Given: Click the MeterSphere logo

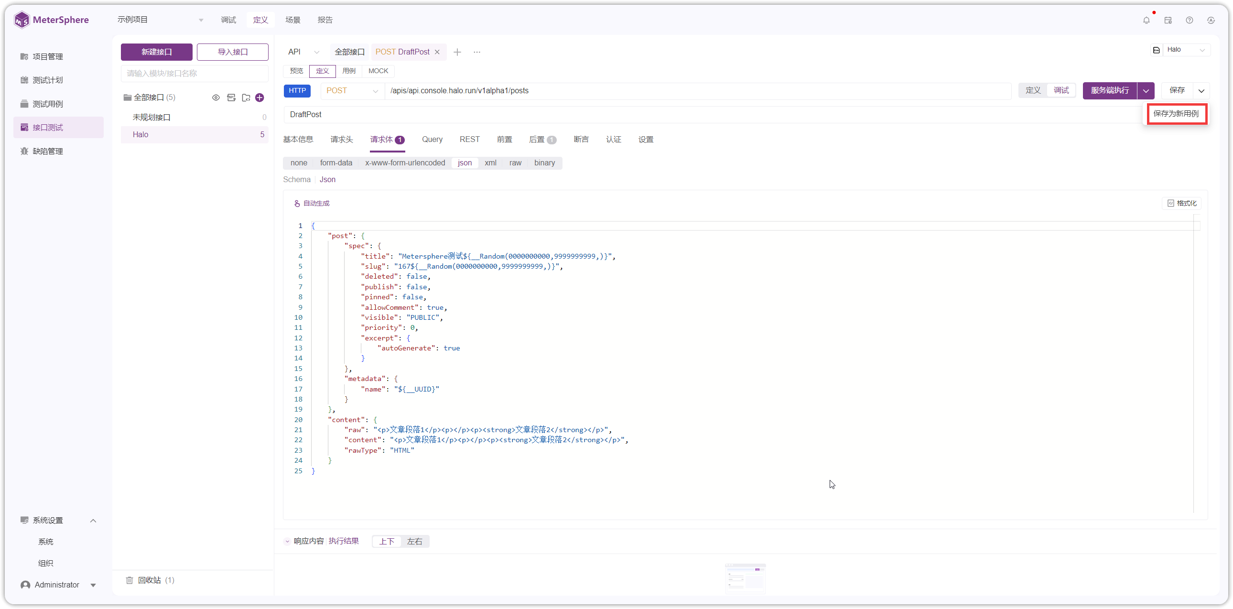Looking at the screenshot, I should pyautogui.click(x=51, y=20).
